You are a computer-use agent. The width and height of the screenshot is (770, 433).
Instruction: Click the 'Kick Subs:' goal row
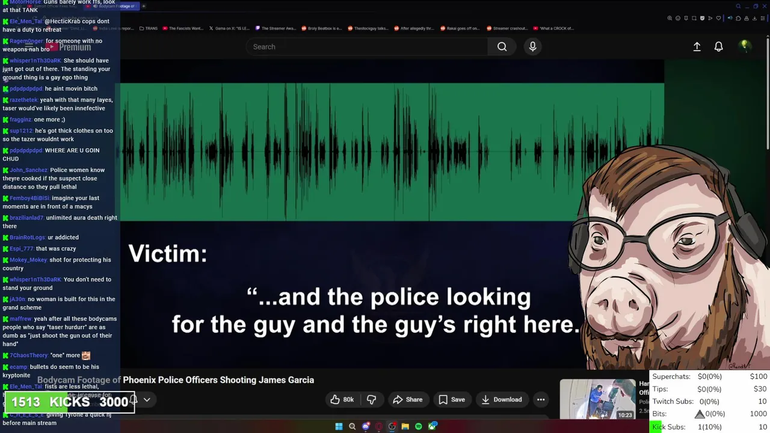click(710, 426)
